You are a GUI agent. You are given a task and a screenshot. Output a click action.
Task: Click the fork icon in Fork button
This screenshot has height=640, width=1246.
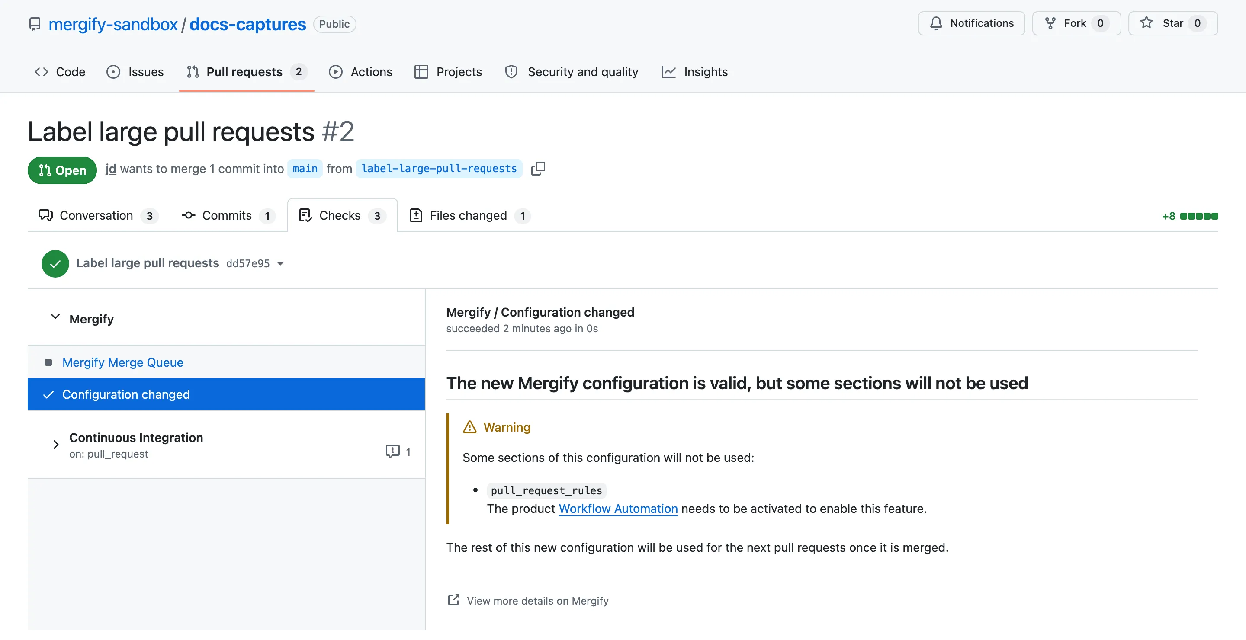1050,23
